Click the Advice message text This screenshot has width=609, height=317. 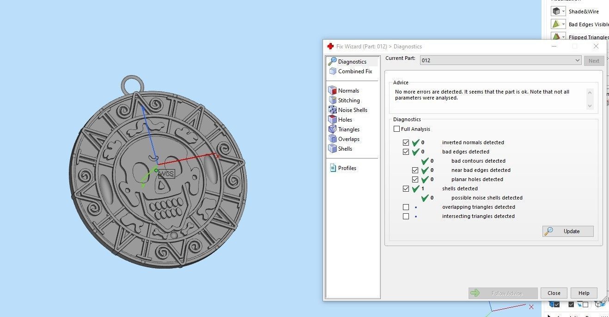pos(482,95)
